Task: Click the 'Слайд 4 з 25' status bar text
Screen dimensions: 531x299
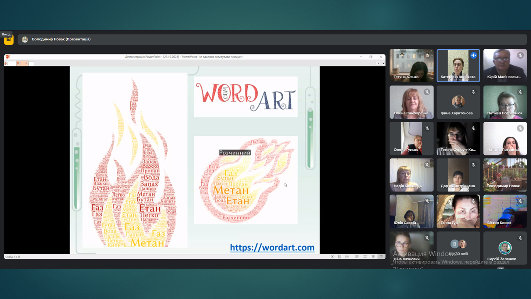Action: (x=13, y=257)
